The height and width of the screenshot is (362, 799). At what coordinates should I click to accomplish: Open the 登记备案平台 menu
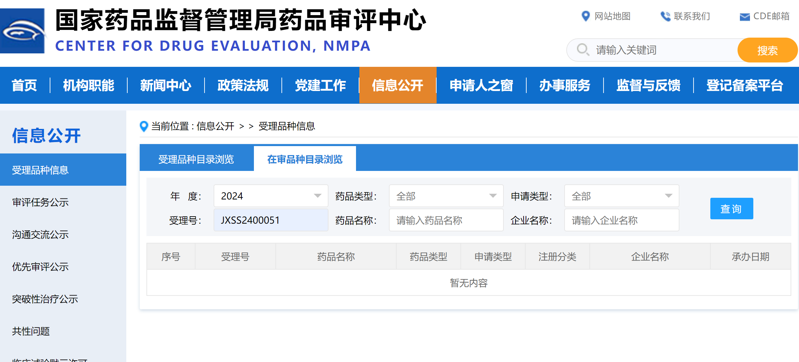click(745, 85)
